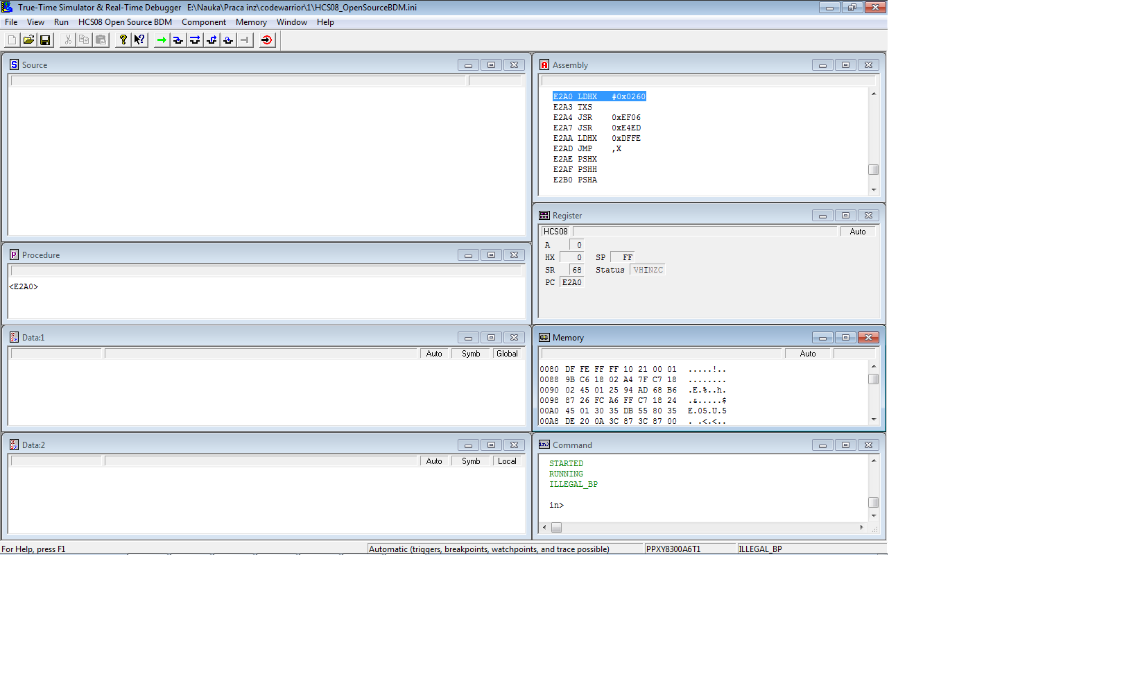Open a file with the folder icon
The width and height of the screenshot is (1122, 688).
[x=28, y=40]
